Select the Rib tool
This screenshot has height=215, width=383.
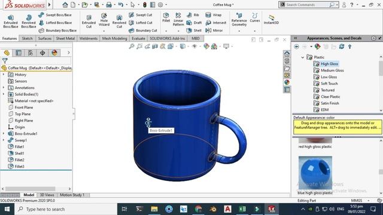193,15
